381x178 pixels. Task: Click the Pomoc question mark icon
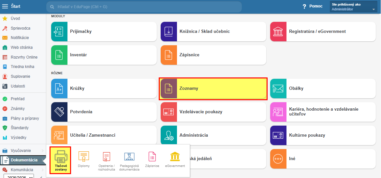click(304, 7)
